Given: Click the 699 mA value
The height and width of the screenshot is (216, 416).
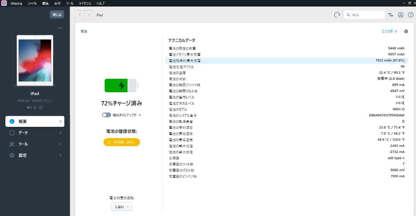Looking at the screenshot, I should (x=398, y=85).
